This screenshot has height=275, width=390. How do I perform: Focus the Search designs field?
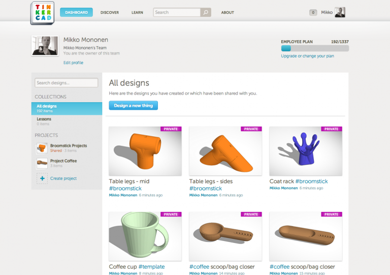pos(66,83)
